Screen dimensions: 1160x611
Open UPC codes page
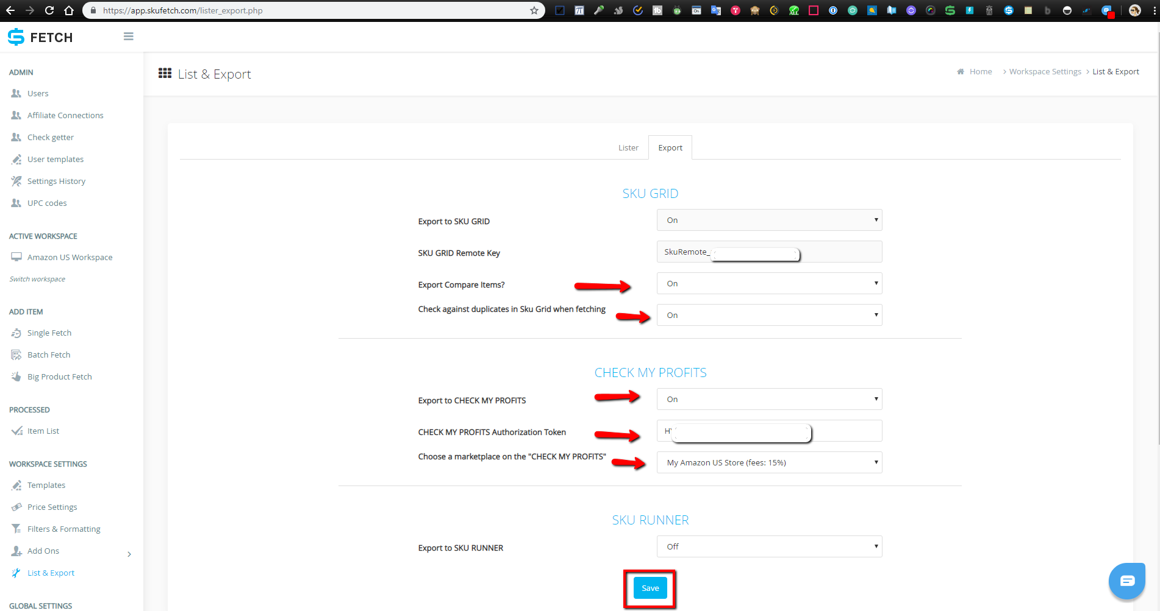47,203
